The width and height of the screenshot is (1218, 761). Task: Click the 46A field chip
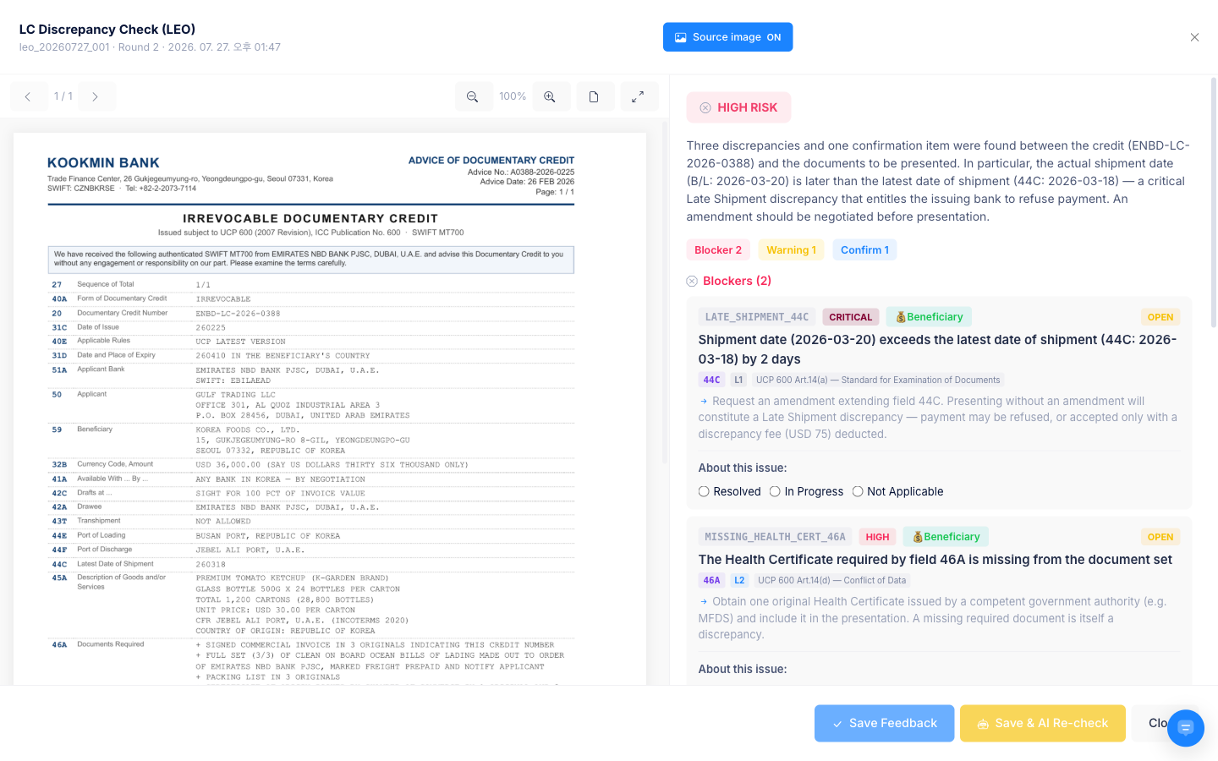tap(712, 581)
